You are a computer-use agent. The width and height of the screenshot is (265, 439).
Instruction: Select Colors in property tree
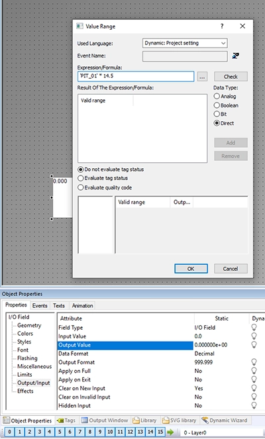click(x=25, y=334)
